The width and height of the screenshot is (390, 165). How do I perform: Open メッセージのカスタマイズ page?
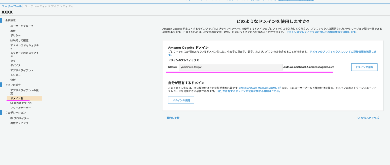(x=25, y=54)
